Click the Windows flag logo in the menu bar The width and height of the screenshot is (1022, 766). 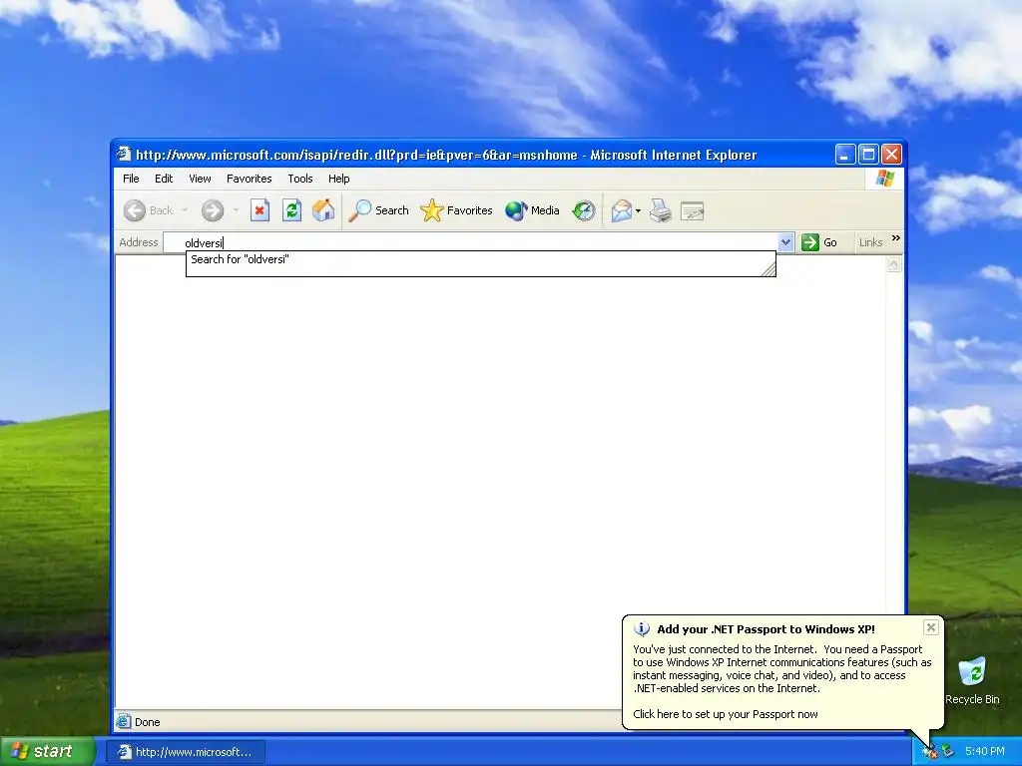(x=884, y=179)
